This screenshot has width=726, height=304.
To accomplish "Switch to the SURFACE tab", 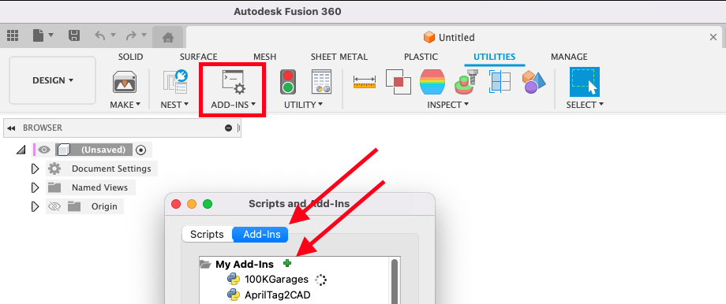I will (x=198, y=57).
